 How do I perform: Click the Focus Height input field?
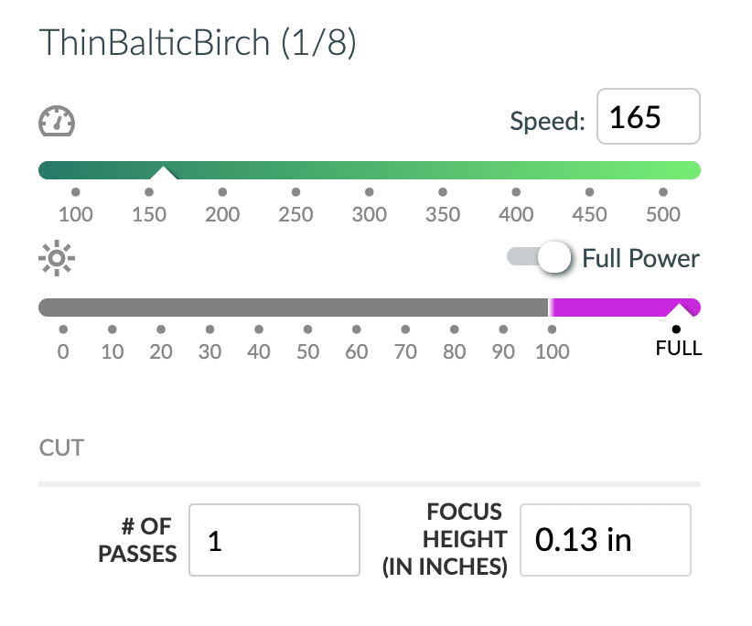coord(606,540)
